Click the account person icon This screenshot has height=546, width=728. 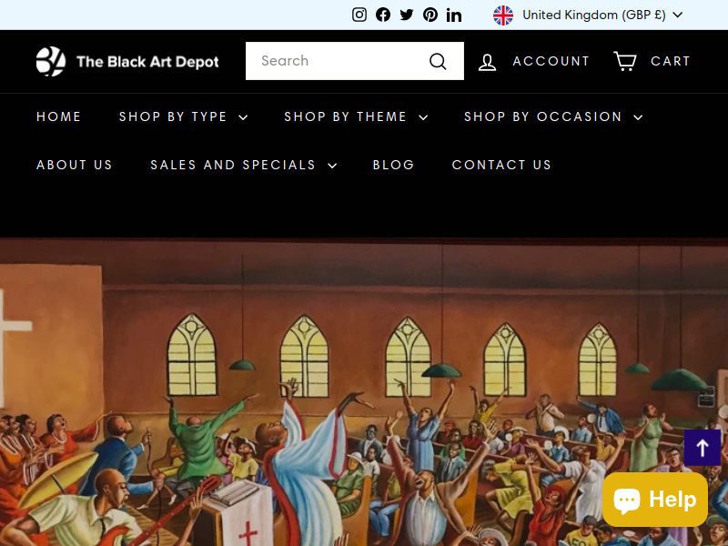point(488,62)
